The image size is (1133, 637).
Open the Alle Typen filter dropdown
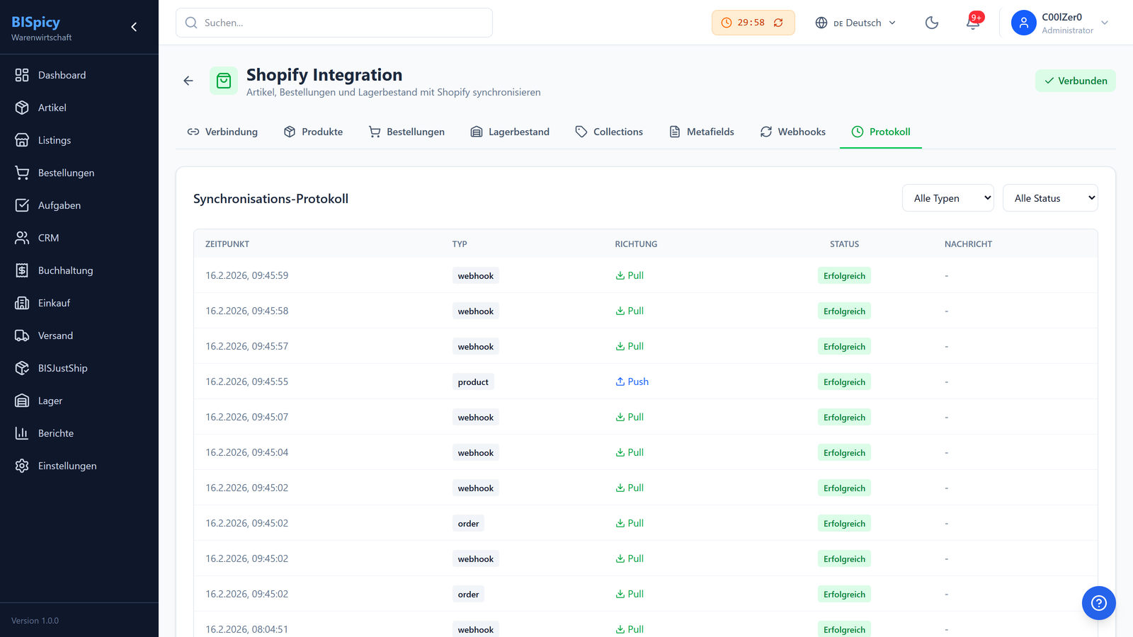[947, 198]
